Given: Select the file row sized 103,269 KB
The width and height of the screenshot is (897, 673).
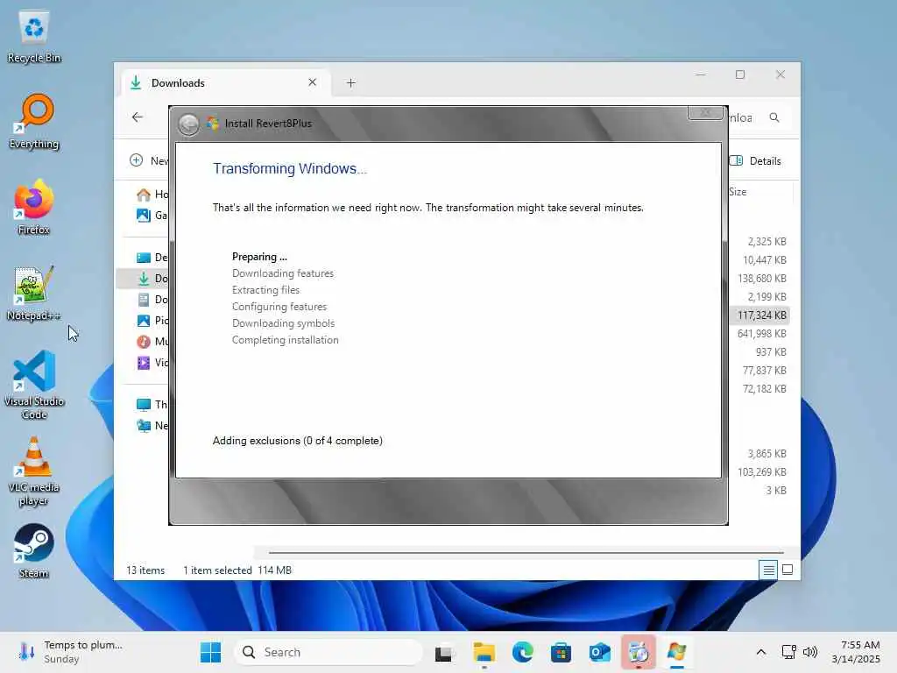Looking at the screenshot, I should pos(761,472).
